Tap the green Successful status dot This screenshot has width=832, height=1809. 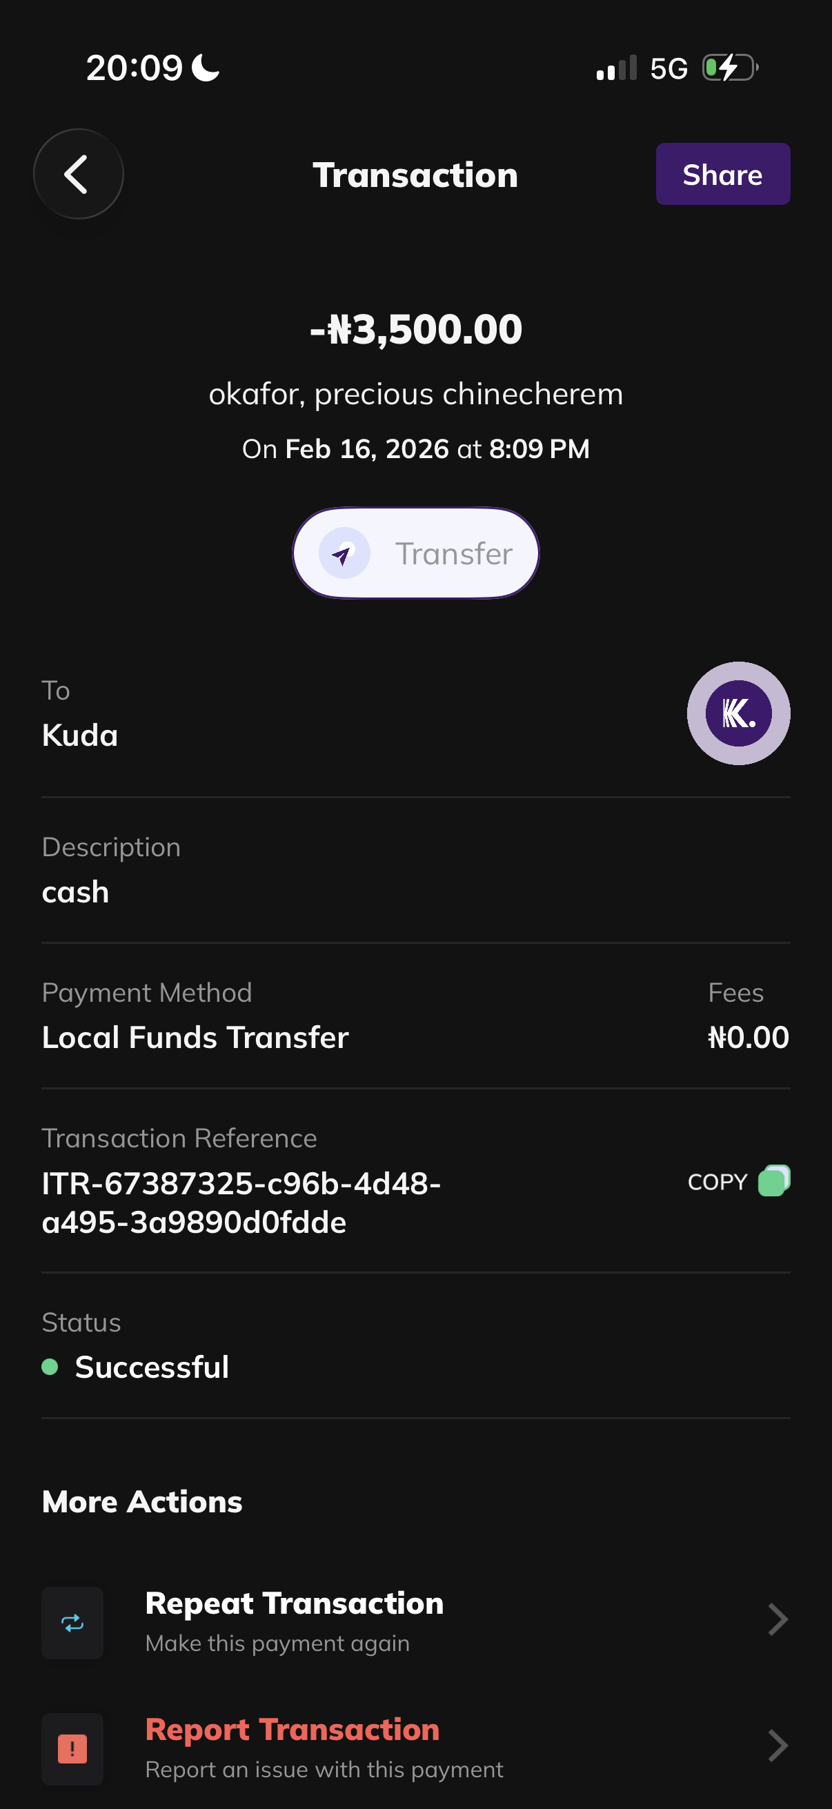[x=50, y=1366]
